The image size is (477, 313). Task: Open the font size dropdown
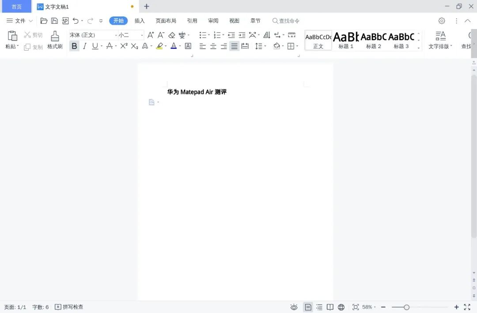tap(142, 35)
